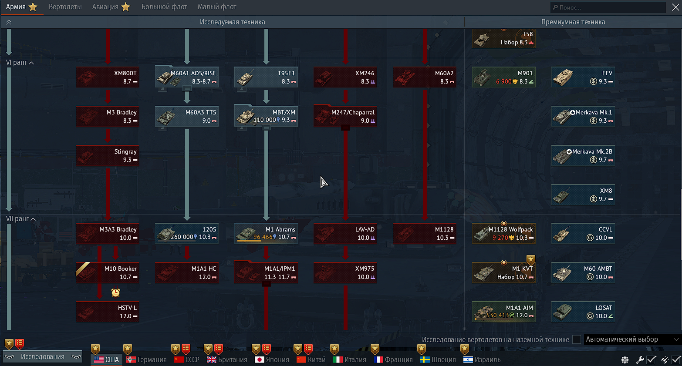
Task: Open the СССР nation tab
Action: click(x=187, y=359)
